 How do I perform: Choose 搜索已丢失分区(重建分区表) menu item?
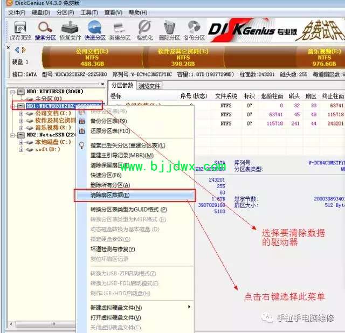coord(135,145)
